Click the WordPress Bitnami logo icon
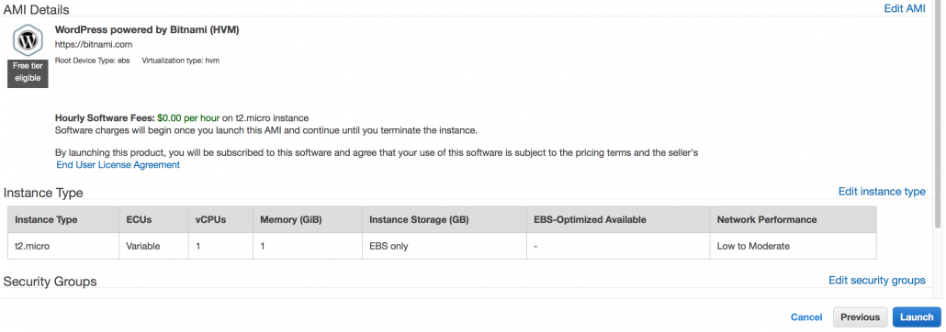The width and height of the screenshot is (946, 332). tap(28, 41)
